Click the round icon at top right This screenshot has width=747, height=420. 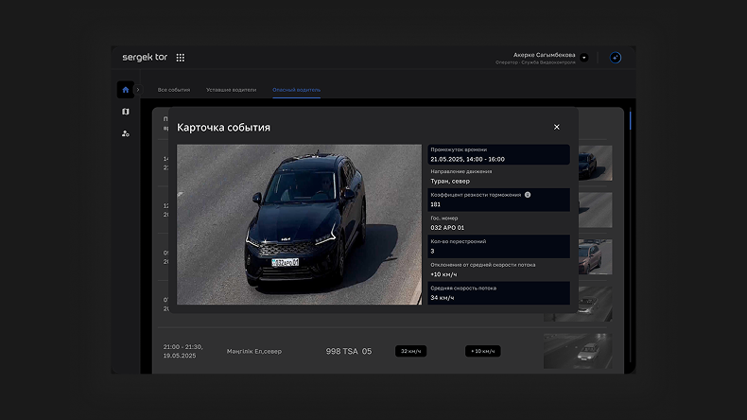[616, 58]
